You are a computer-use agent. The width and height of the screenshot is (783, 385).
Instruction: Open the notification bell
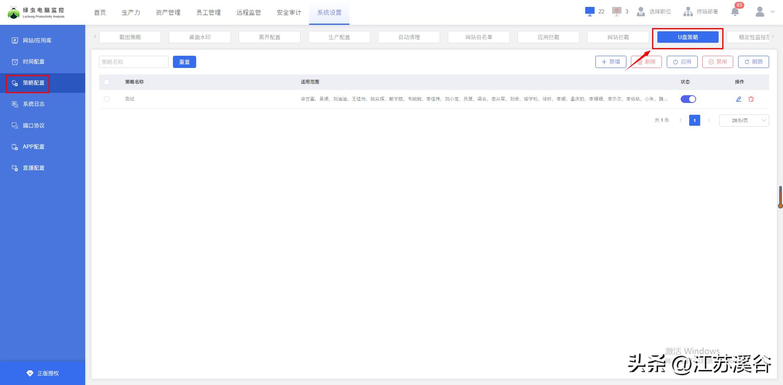pos(735,12)
